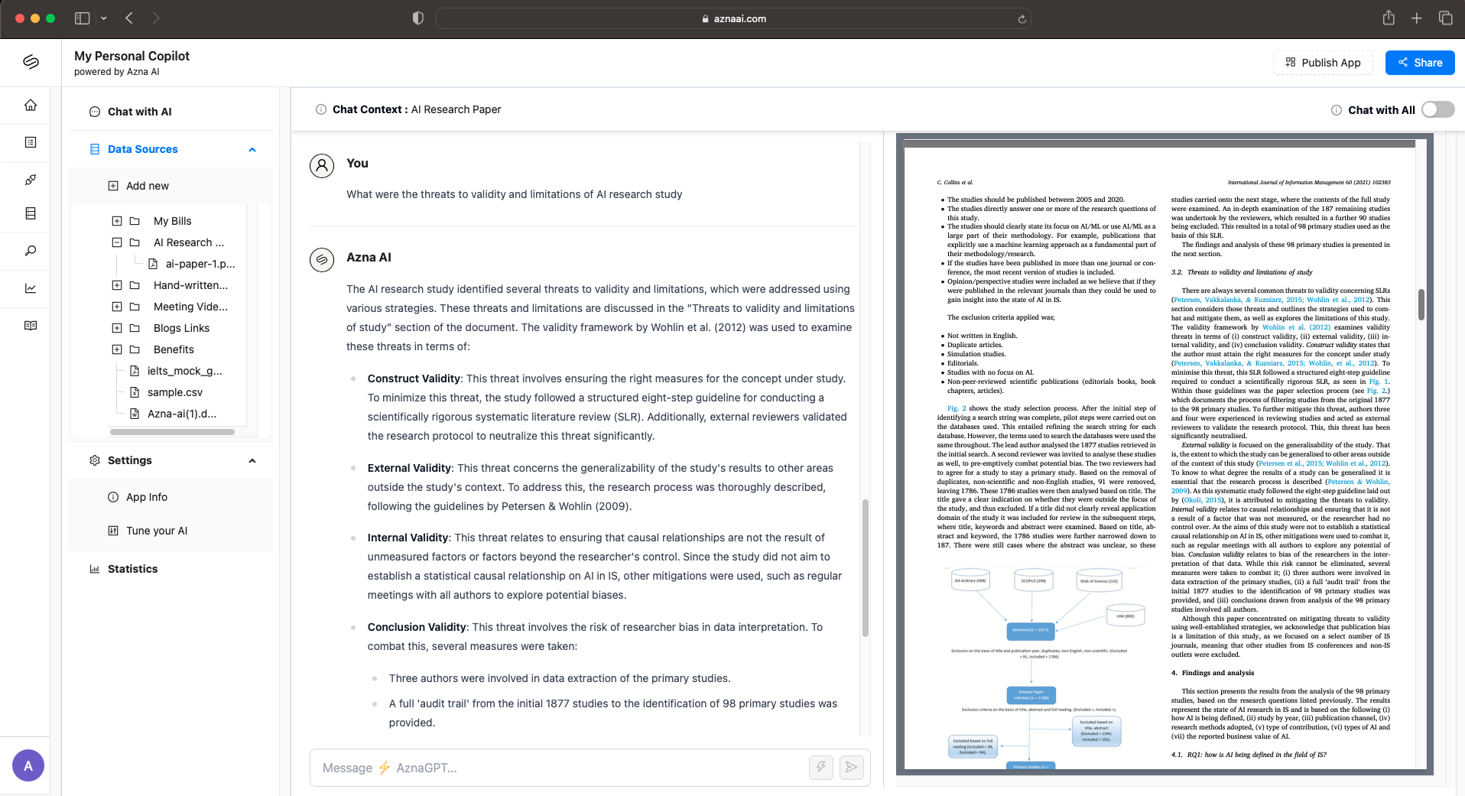Open Chat with AI menu item
Viewport: 1465px width, 796px height.
pos(139,112)
